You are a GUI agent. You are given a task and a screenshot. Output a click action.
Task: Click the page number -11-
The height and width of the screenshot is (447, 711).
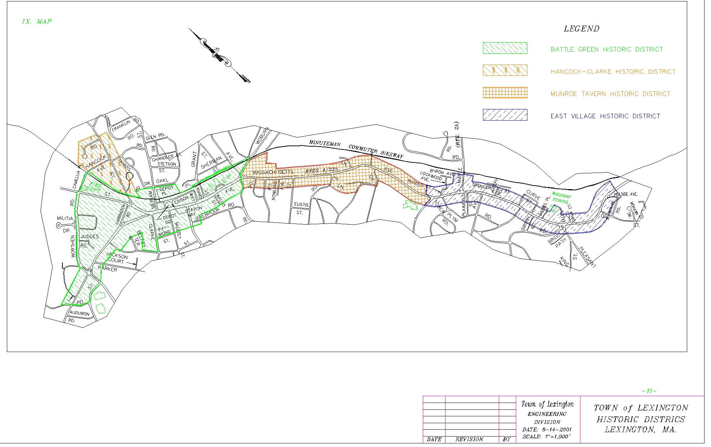[649, 391]
